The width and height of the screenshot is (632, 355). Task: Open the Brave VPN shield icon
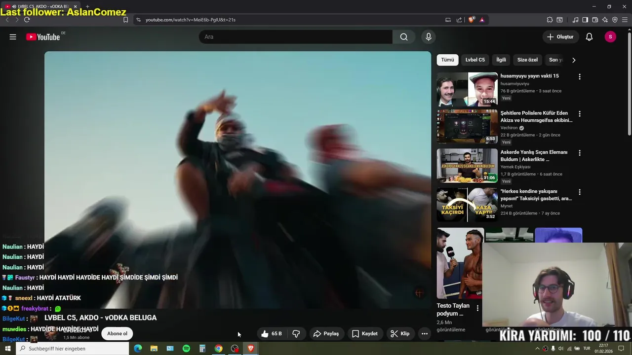click(x=615, y=20)
